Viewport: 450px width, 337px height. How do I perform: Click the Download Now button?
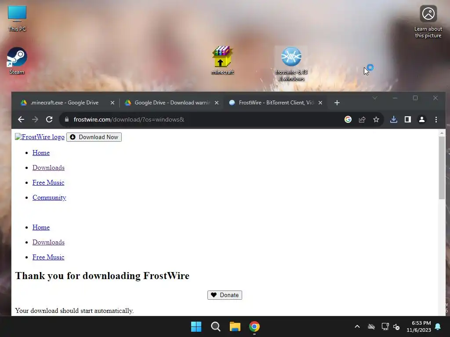point(94,137)
